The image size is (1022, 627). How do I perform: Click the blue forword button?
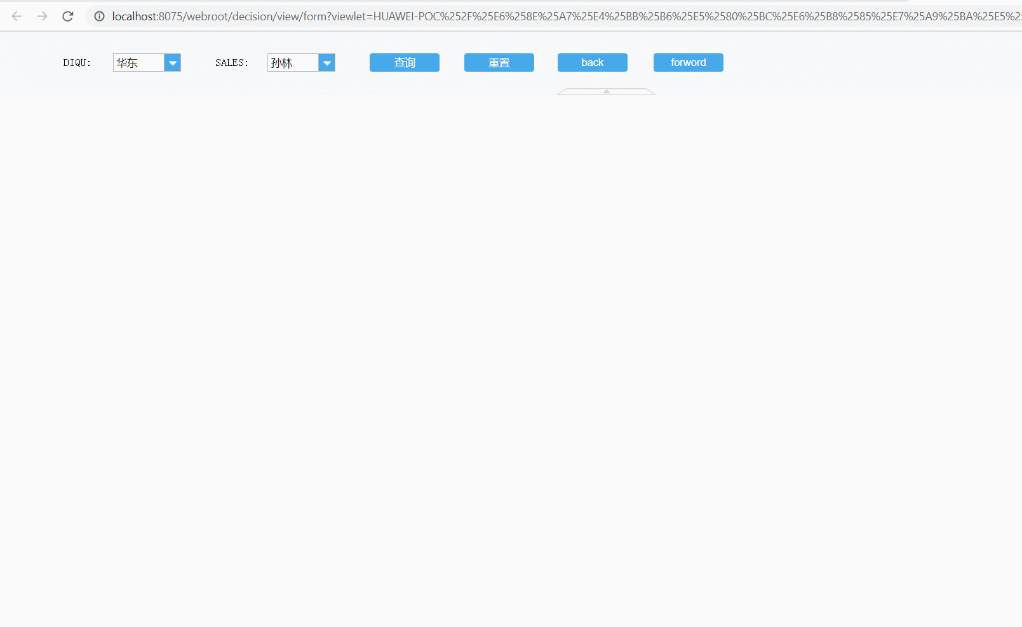[x=689, y=63]
